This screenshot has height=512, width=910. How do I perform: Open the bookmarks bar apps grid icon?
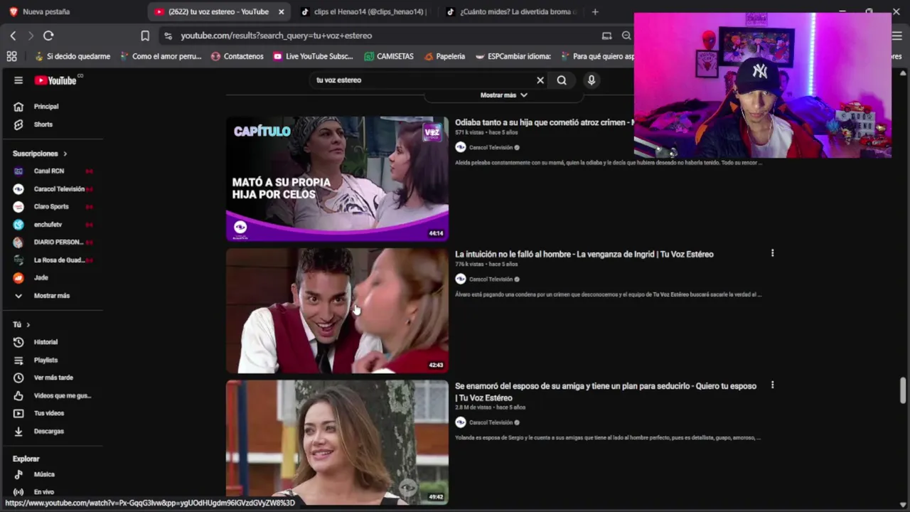click(x=11, y=56)
